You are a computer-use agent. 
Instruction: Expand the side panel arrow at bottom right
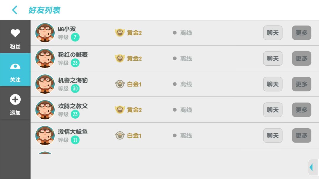313,168
